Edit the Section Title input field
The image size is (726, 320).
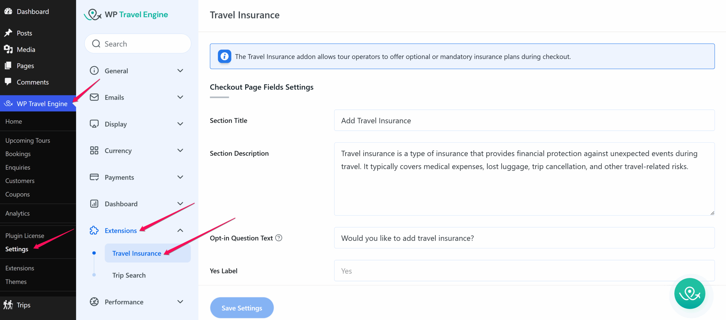coord(524,120)
